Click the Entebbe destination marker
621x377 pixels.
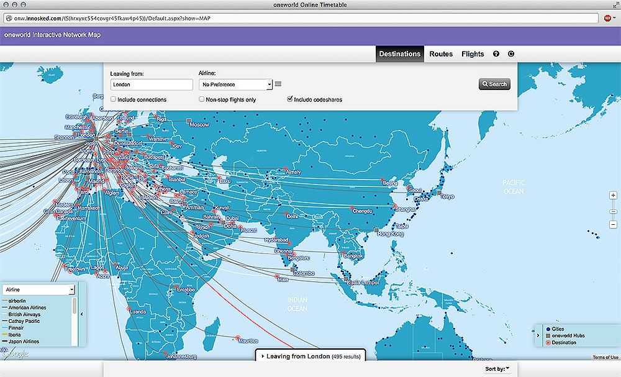point(176,286)
